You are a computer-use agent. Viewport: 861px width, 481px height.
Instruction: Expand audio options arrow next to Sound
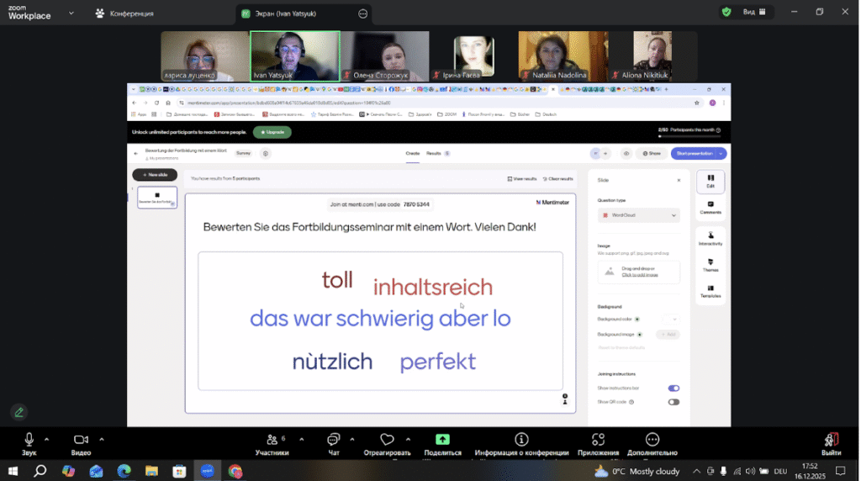[47, 439]
